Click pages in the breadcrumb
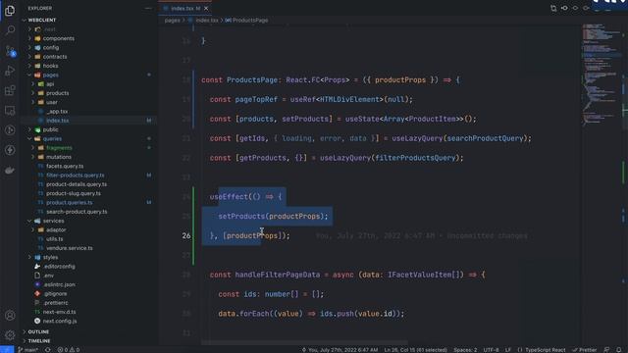 (x=173, y=20)
